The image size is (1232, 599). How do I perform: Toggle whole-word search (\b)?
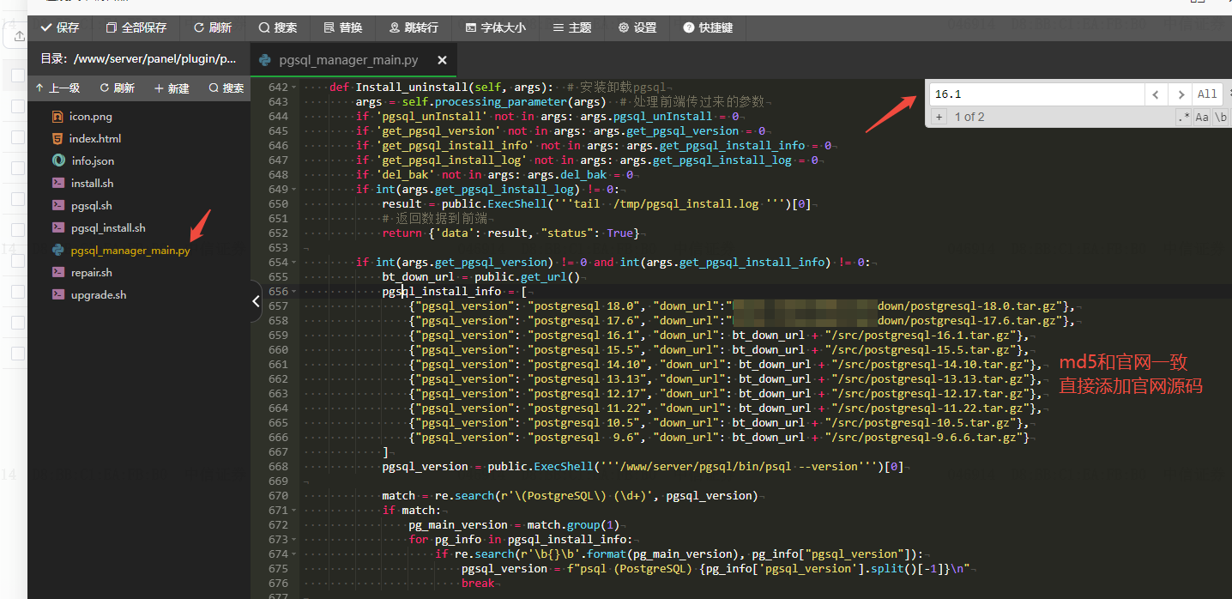pos(1221,117)
